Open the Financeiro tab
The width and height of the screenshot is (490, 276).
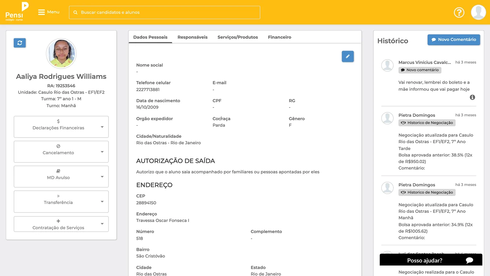(279, 37)
